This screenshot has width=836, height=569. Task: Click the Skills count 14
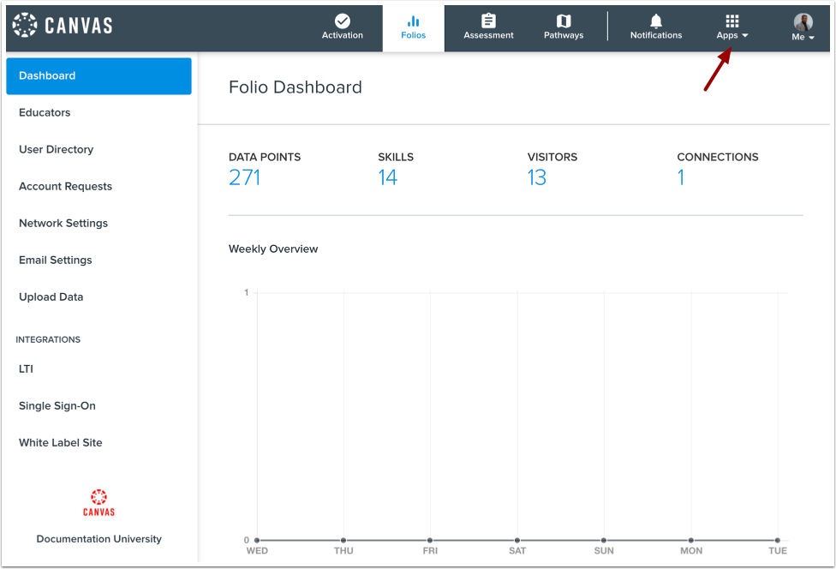[x=388, y=177]
